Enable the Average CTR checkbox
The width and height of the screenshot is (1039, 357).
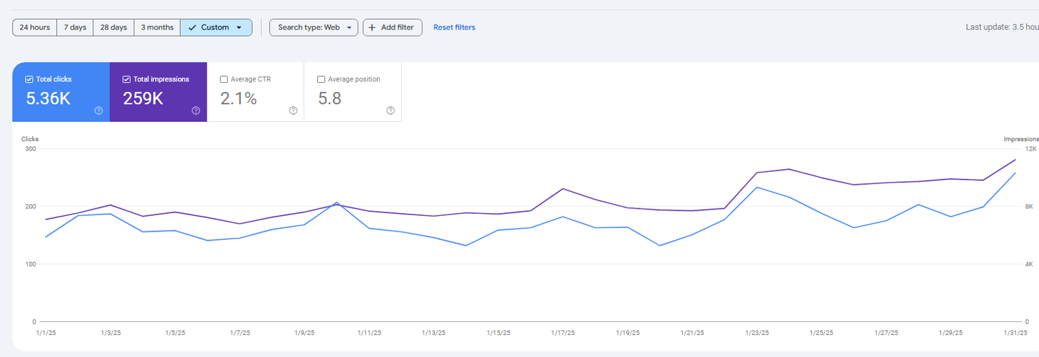224,79
